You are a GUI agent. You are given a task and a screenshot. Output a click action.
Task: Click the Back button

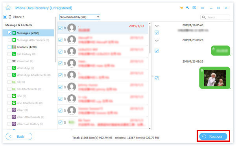[19, 137]
